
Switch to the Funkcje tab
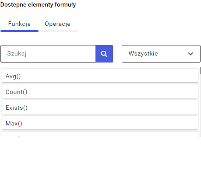(19, 24)
